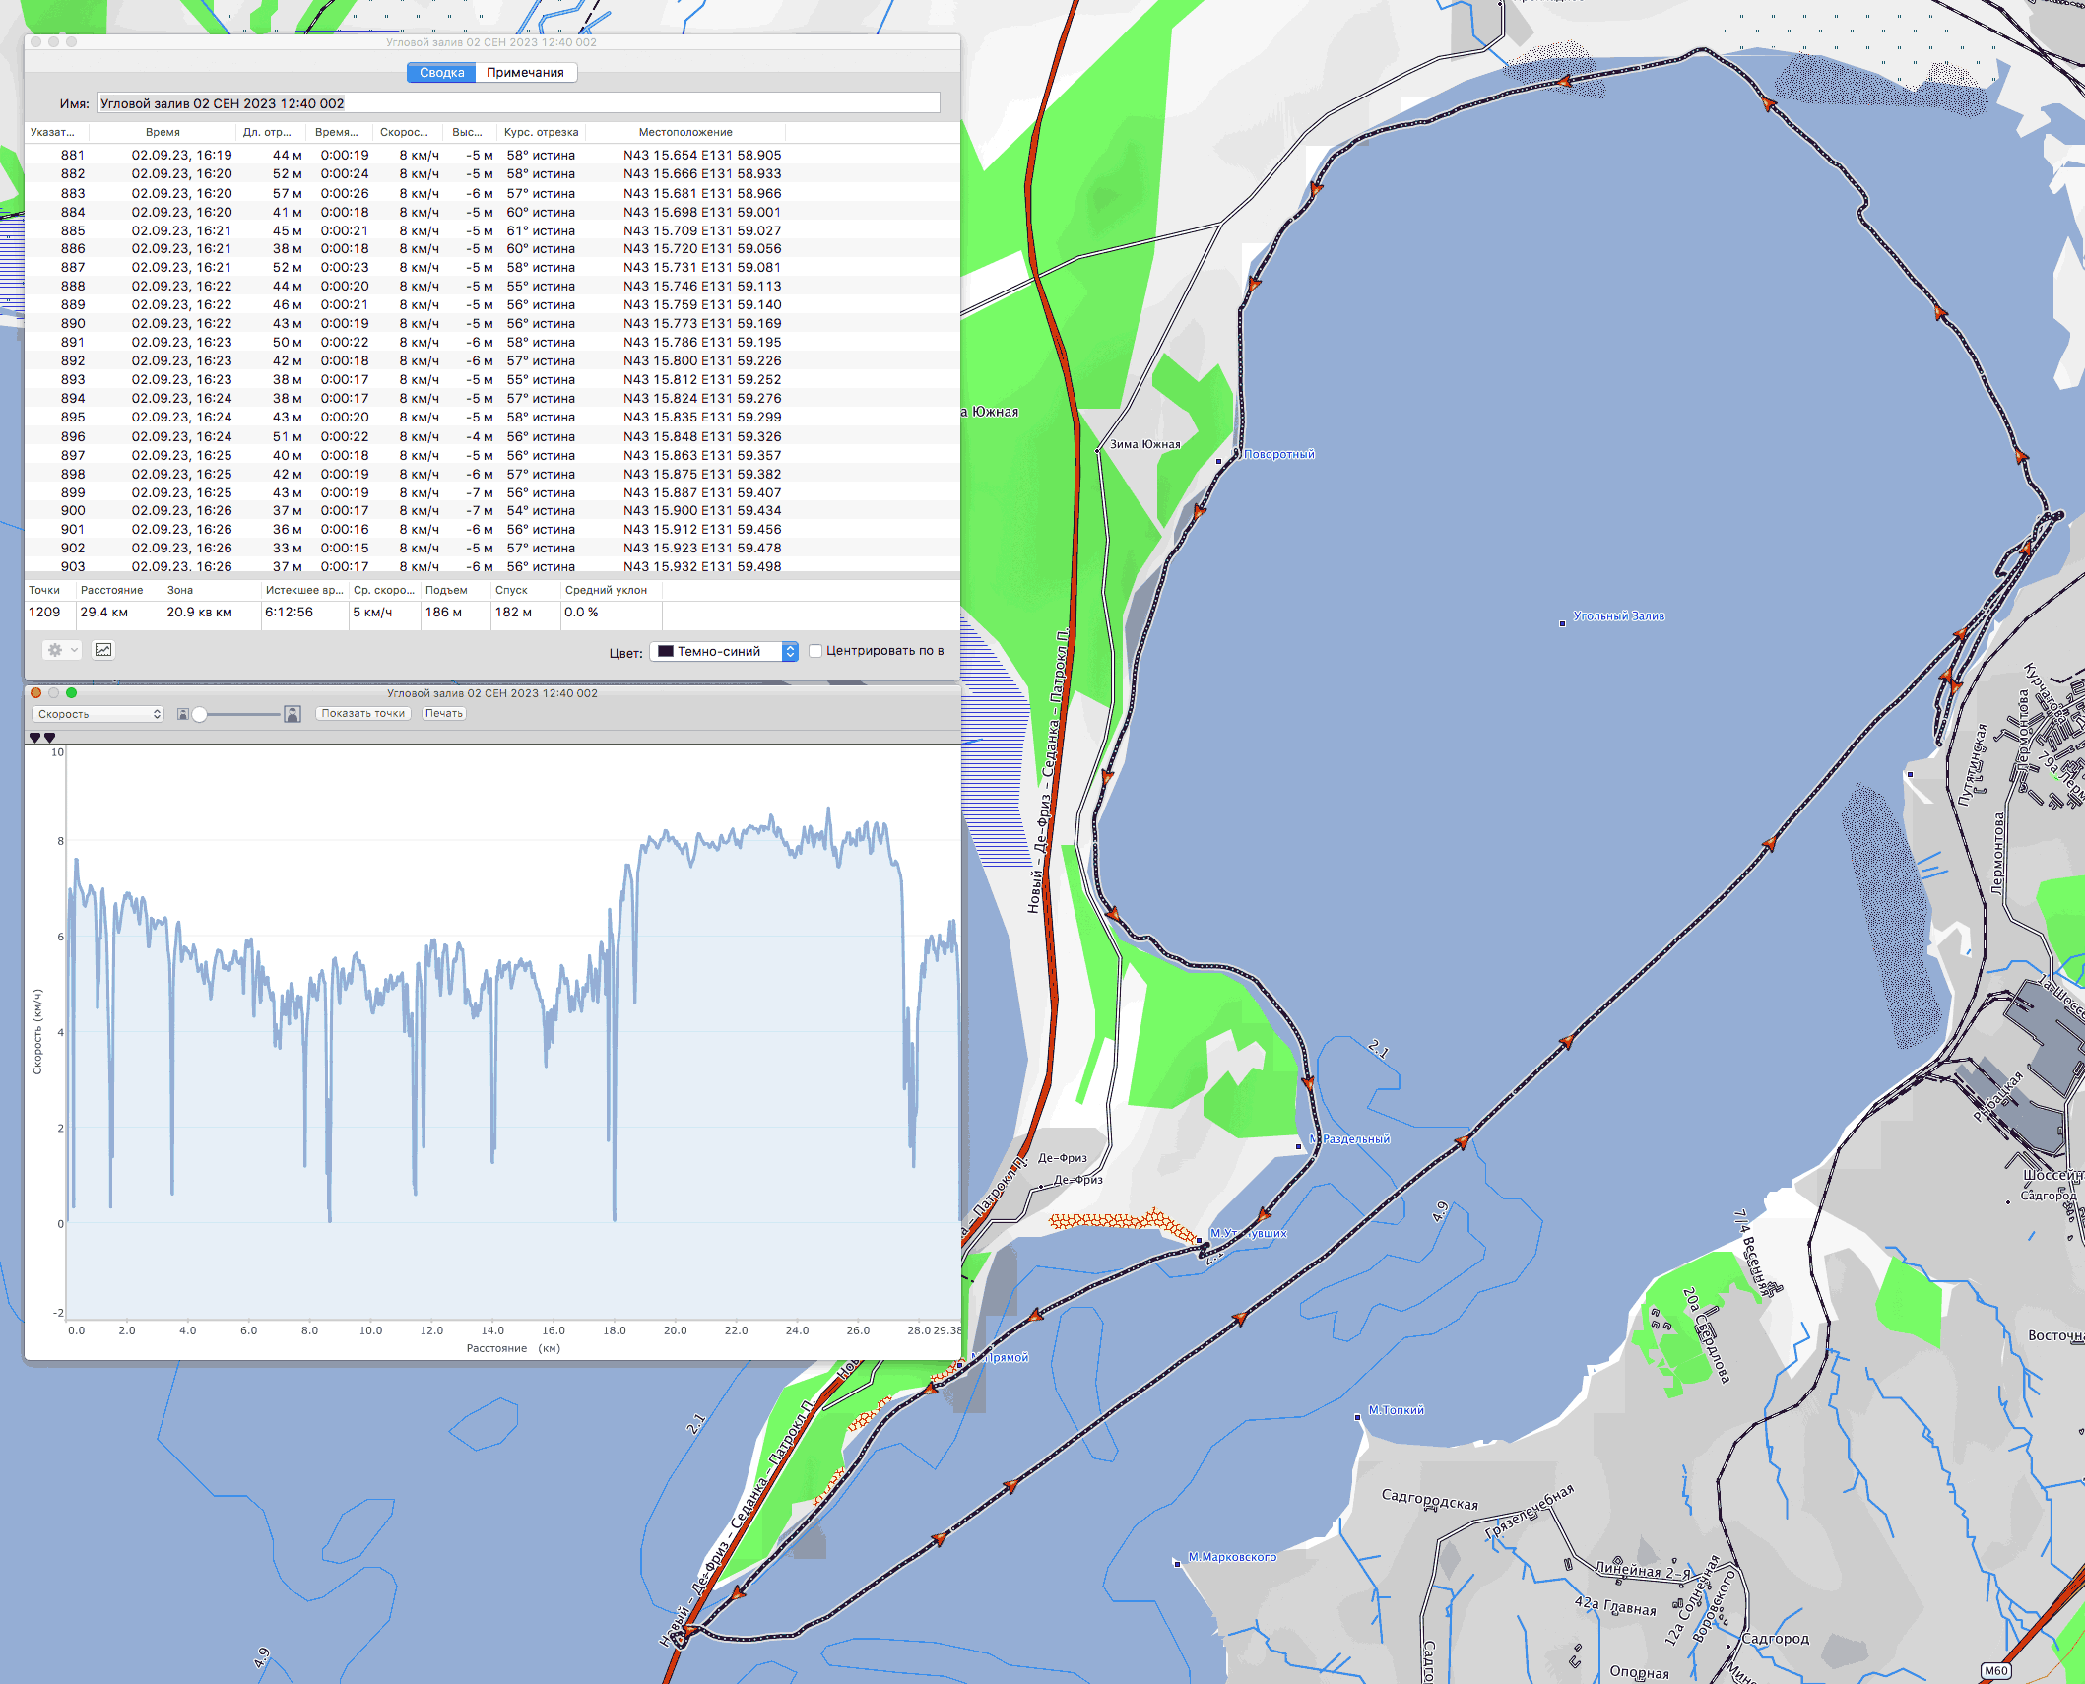The height and width of the screenshot is (1684, 2085).
Task: Click the Угольный Залив waypoint marker
Action: coord(1562,623)
